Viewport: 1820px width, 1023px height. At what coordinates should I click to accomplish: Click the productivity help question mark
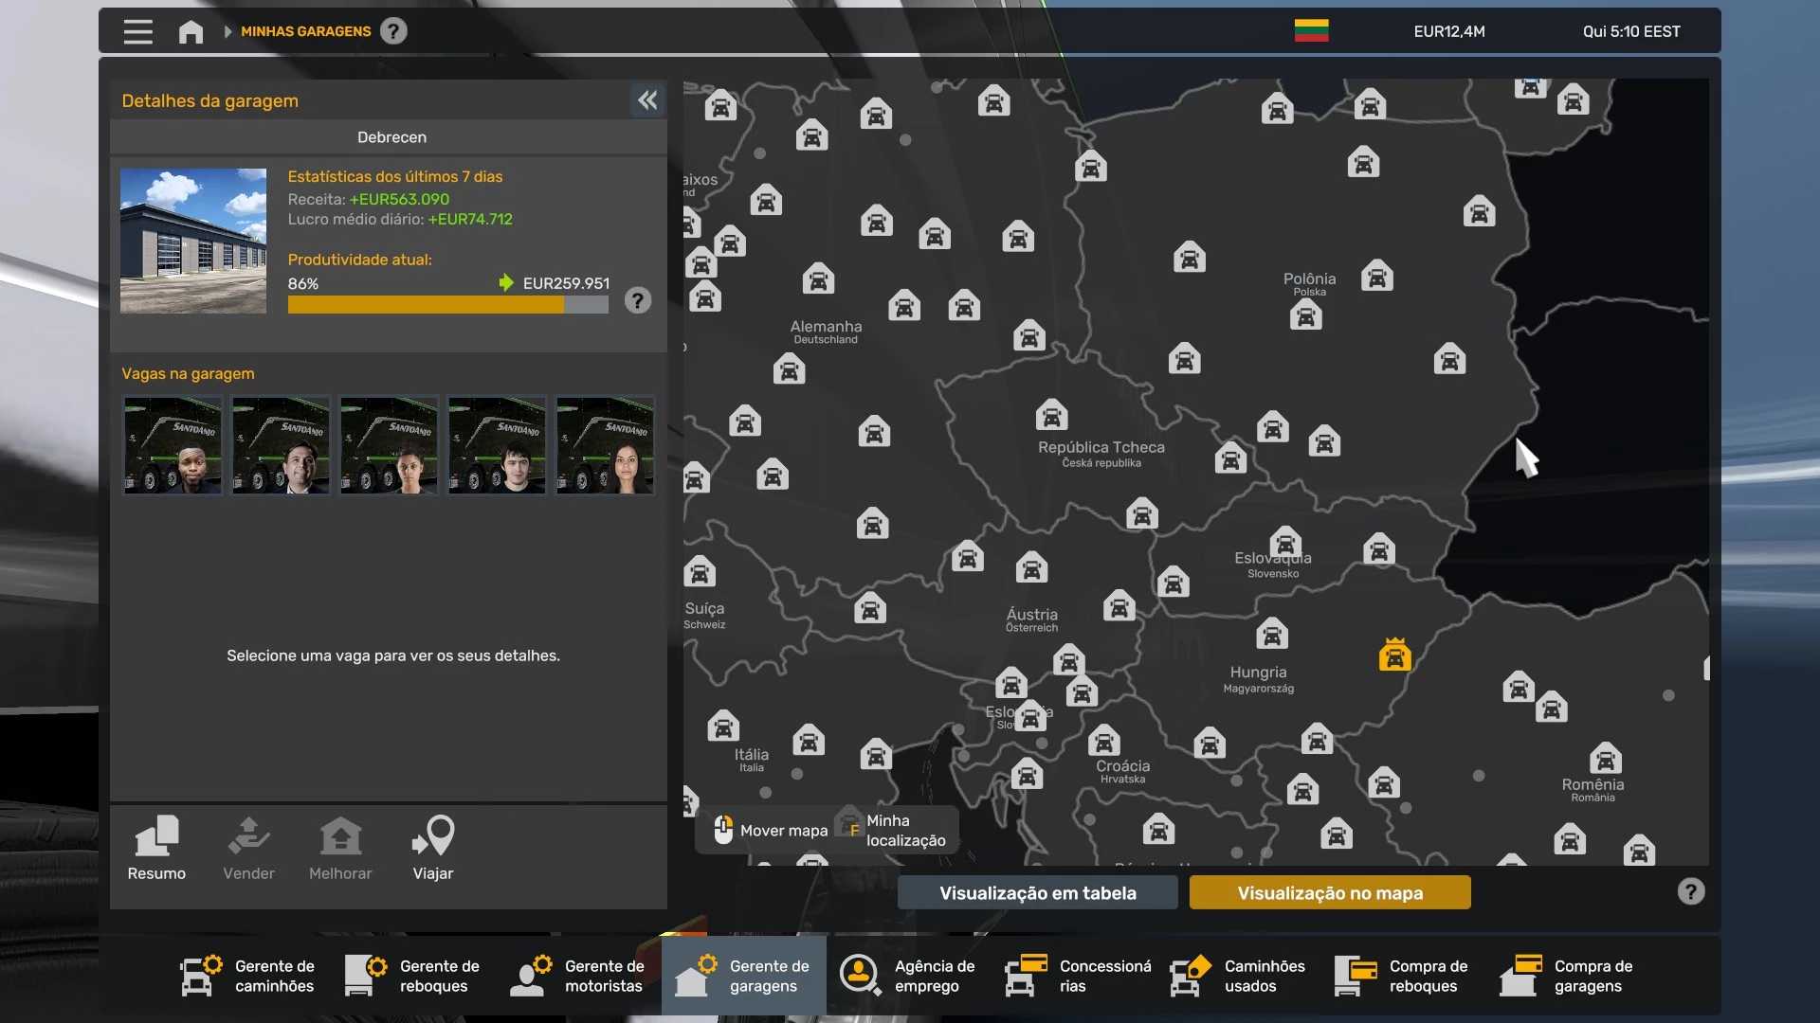point(638,301)
